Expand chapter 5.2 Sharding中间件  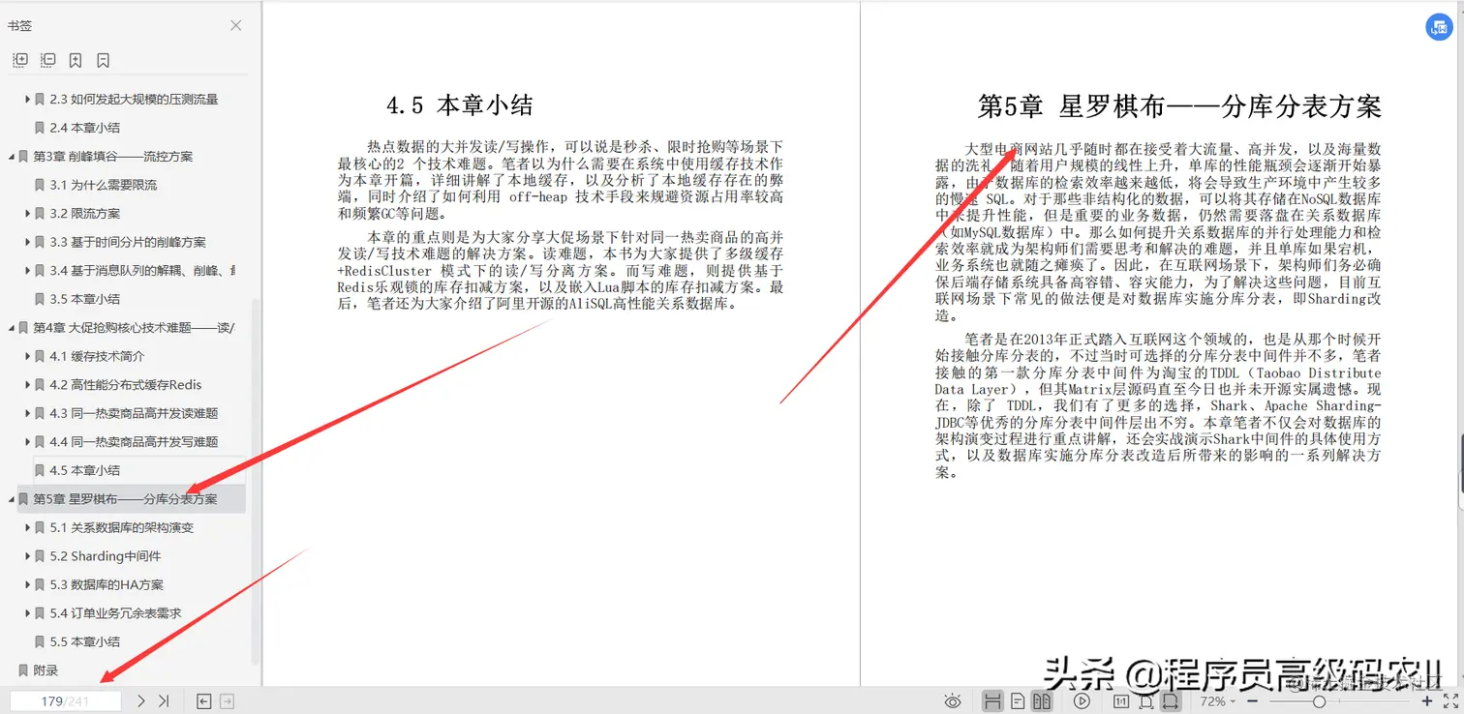pos(27,555)
